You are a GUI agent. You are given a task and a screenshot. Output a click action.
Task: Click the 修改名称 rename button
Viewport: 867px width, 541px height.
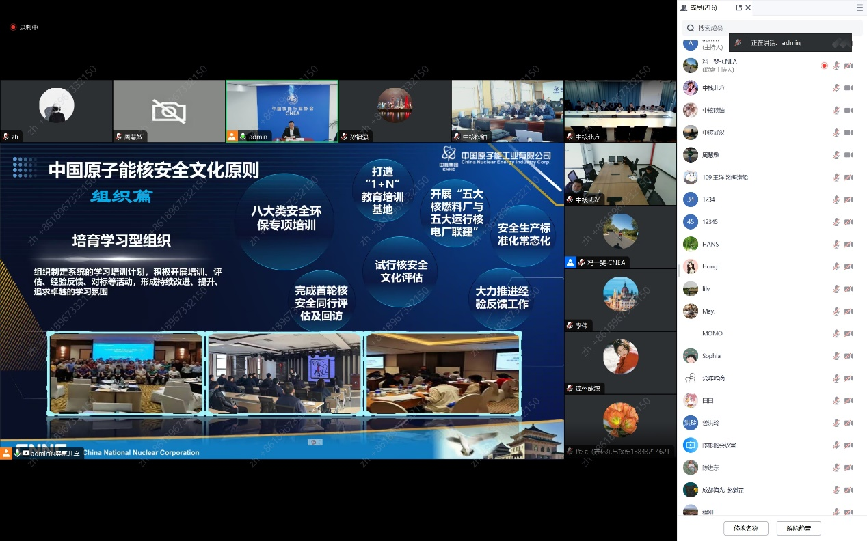point(745,528)
